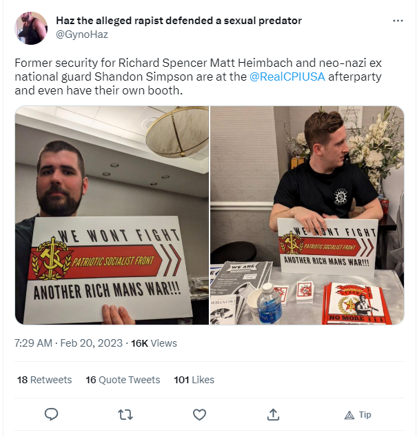Click the 7:29 AM time link
Image resolution: width=417 pixels, height=437 pixels.
coord(34,343)
